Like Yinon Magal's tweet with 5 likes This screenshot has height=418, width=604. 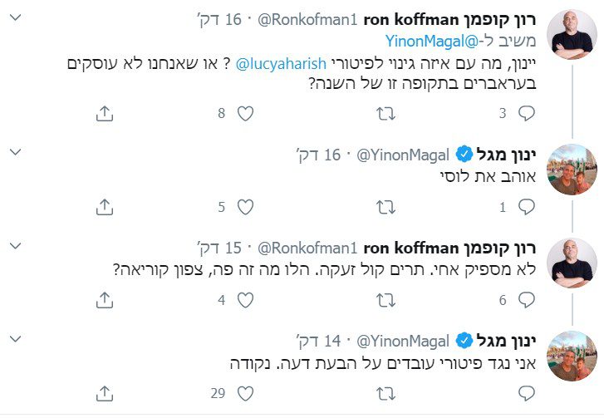click(244, 207)
